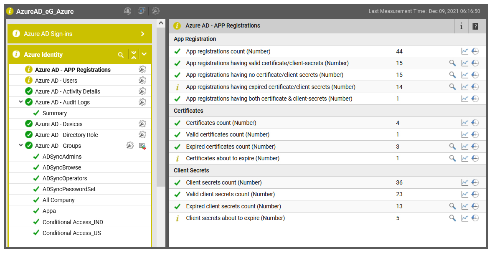Click App registrations count measure label
This screenshot has width=492, height=253.
pyautogui.click(x=228, y=51)
